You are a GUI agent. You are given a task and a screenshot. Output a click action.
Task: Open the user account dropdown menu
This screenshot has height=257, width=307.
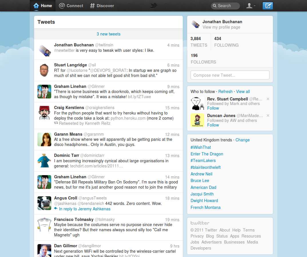click(251, 6)
